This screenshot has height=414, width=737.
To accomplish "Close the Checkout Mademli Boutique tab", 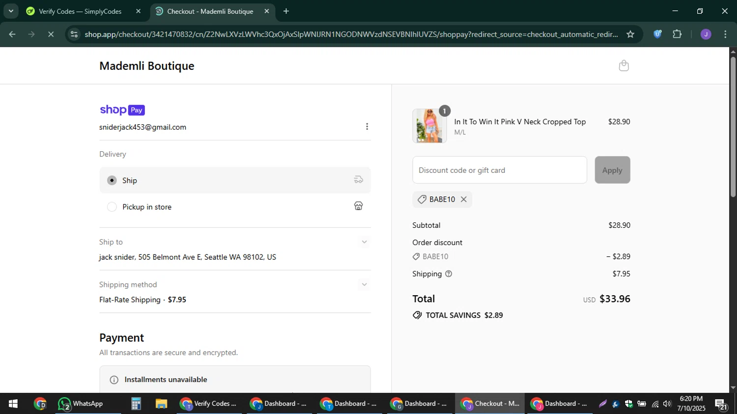I will coord(267,11).
